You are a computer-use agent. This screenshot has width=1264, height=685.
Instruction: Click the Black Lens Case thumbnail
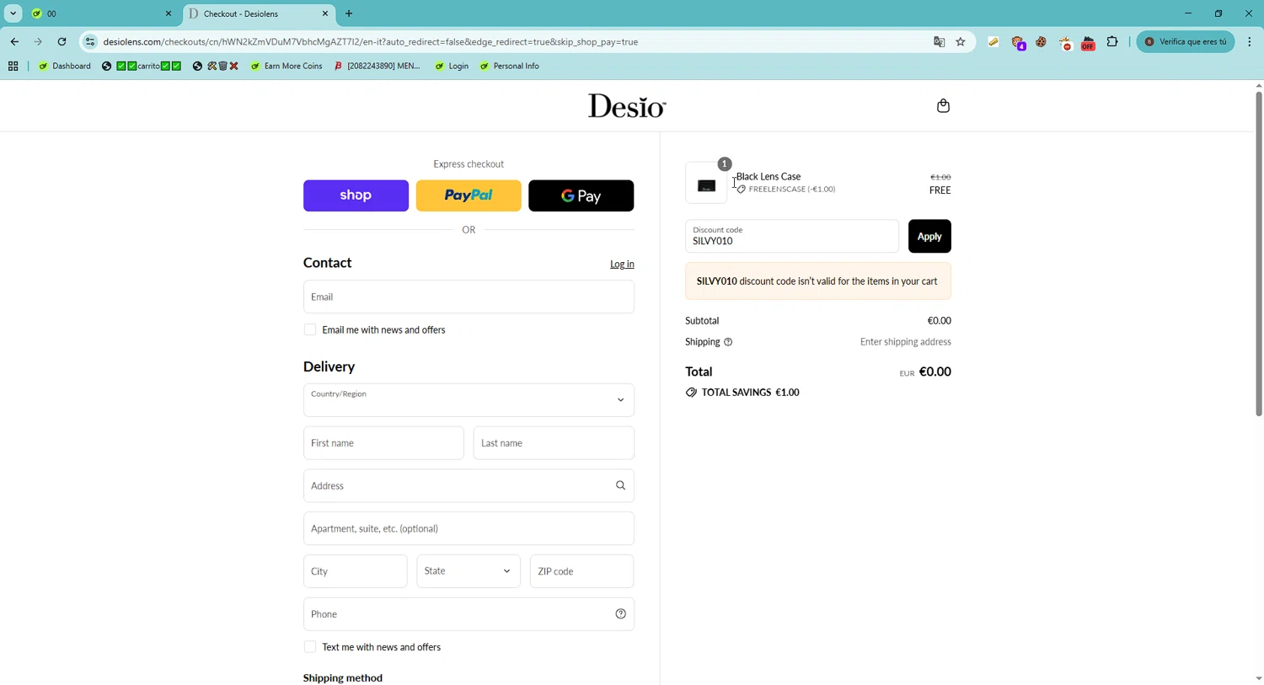click(706, 183)
